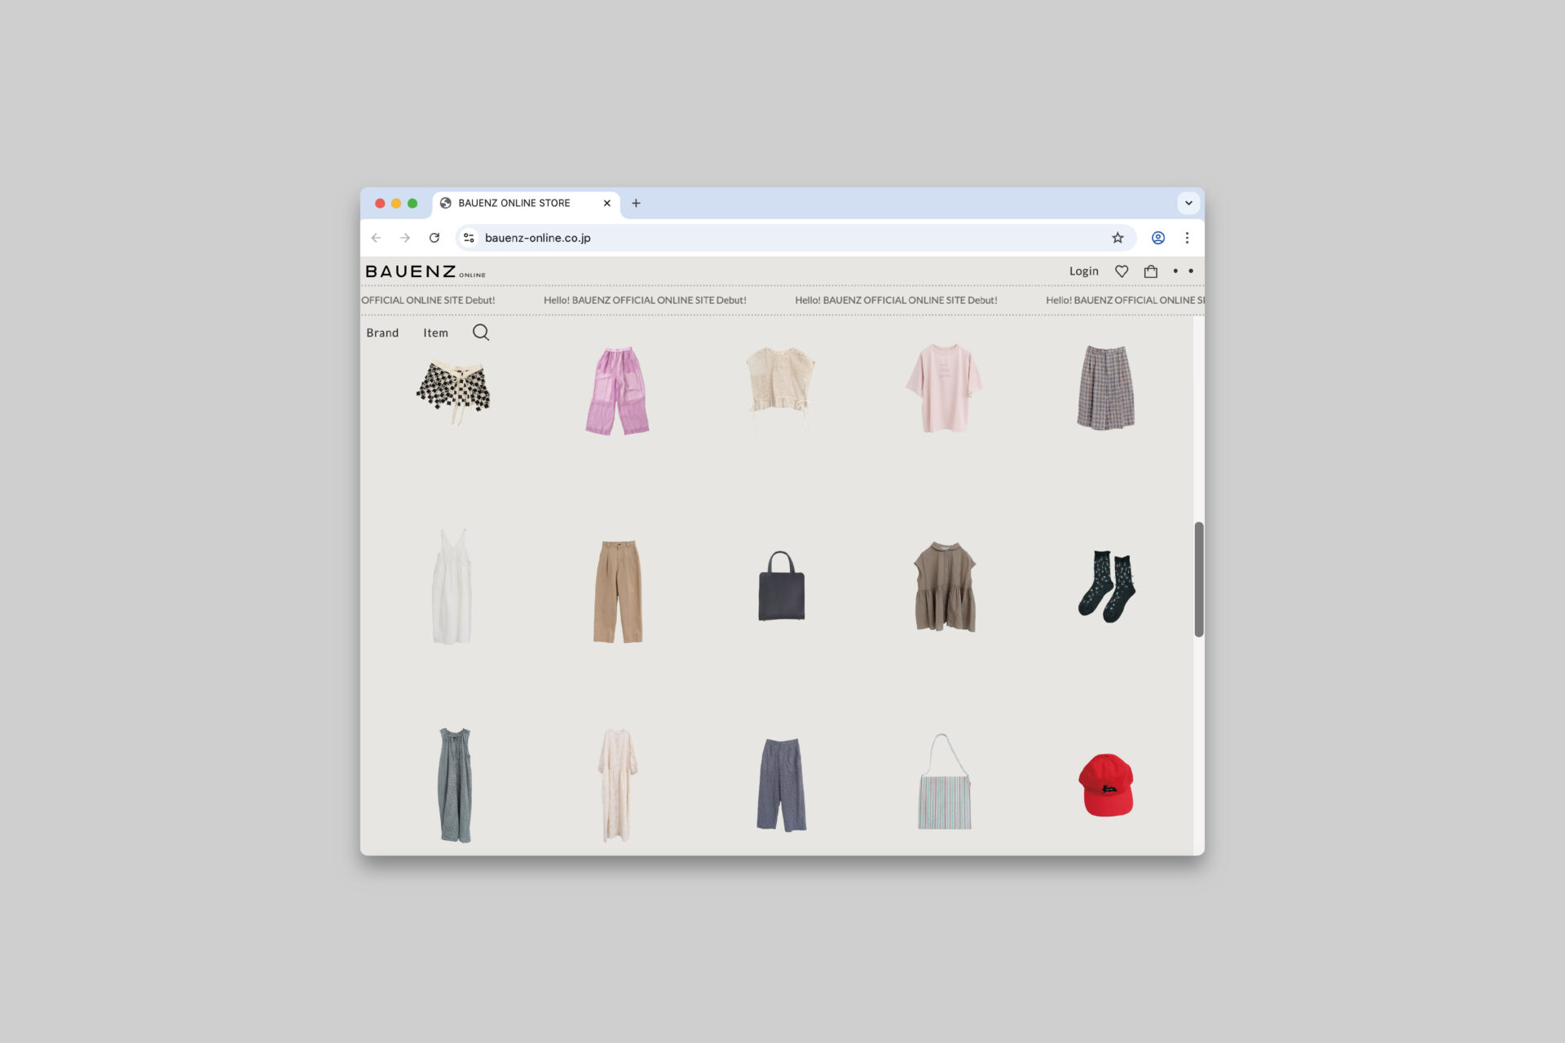View the beige trousers product
Image resolution: width=1565 pixels, height=1043 pixels.
tap(617, 592)
